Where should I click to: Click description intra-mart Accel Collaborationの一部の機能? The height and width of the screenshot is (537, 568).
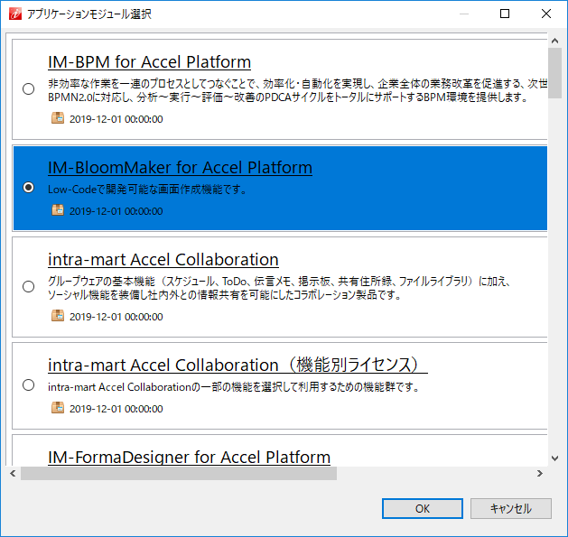tap(234, 387)
